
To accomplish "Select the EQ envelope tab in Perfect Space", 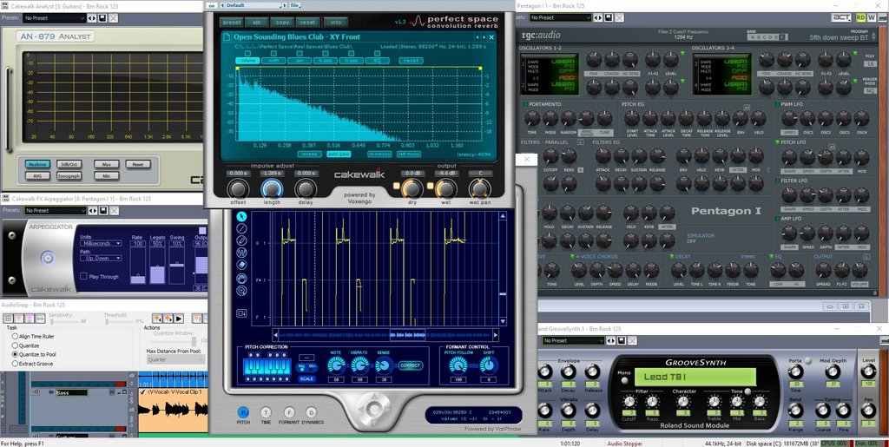I will 378,60.
